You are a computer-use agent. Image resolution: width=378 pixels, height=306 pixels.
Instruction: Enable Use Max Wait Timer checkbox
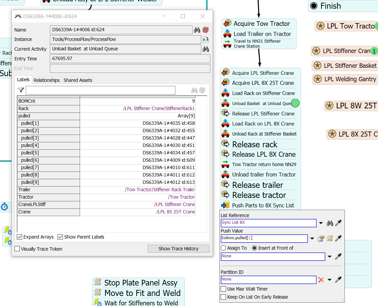click(x=223, y=289)
